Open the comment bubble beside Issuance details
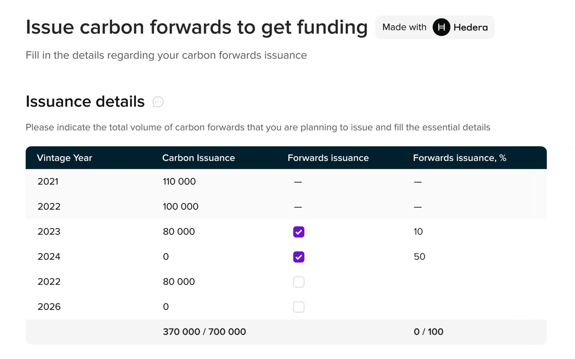Viewport: 575px width, 359px height. [158, 102]
